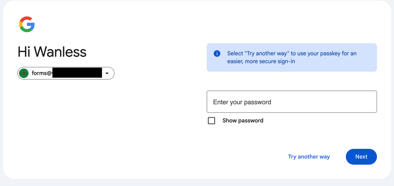Enable the Show password checkbox
The image size is (394, 186).
(x=212, y=121)
